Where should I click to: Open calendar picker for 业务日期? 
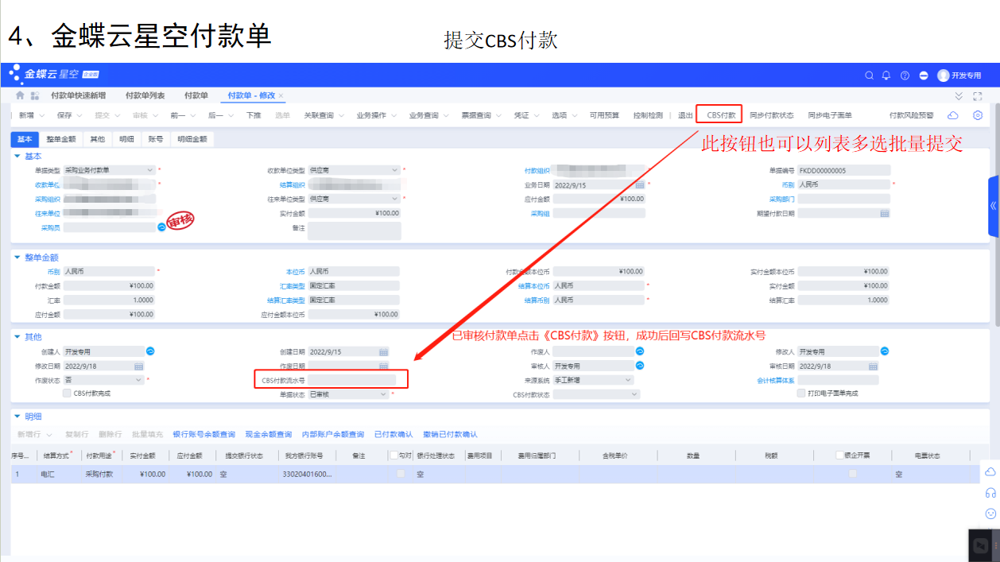click(x=640, y=184)
